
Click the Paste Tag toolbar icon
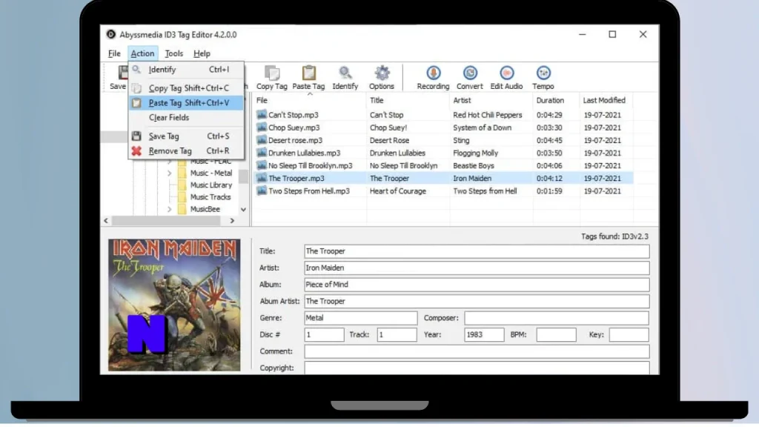point(309,73)
